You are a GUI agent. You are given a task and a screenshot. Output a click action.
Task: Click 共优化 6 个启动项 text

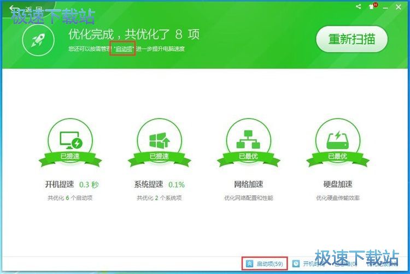[x=70, y=198]
